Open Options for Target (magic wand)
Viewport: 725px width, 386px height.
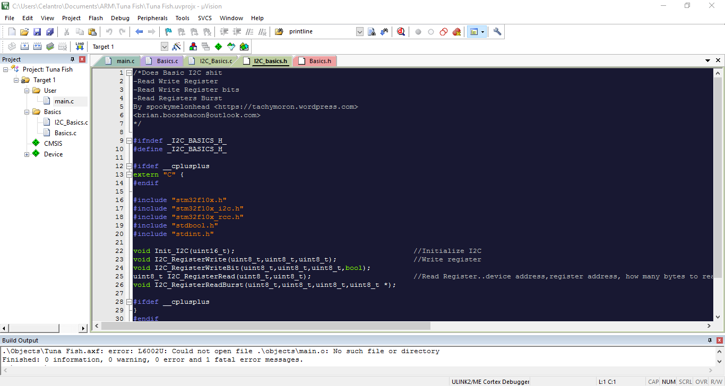coord(177,47)
